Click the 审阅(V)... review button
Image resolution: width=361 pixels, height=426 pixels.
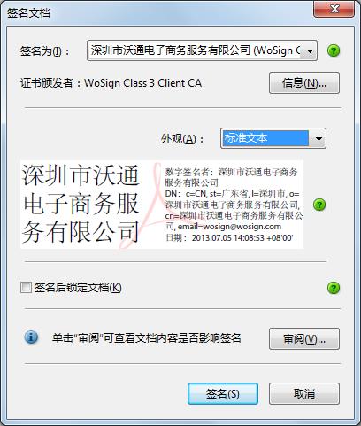pos(304,339)
